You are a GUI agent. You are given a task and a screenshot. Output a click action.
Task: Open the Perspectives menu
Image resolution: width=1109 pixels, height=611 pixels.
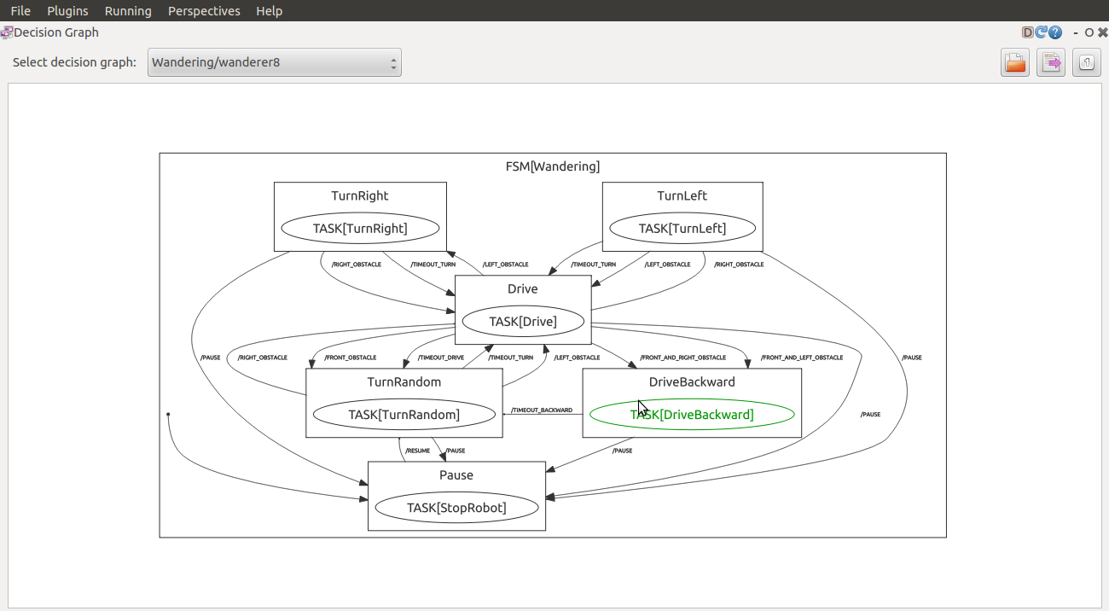[204, 11]
